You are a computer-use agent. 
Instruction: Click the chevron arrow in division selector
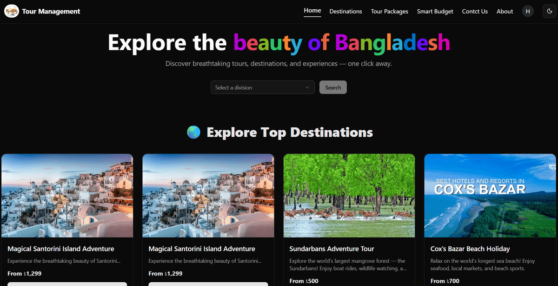point(307,87)
